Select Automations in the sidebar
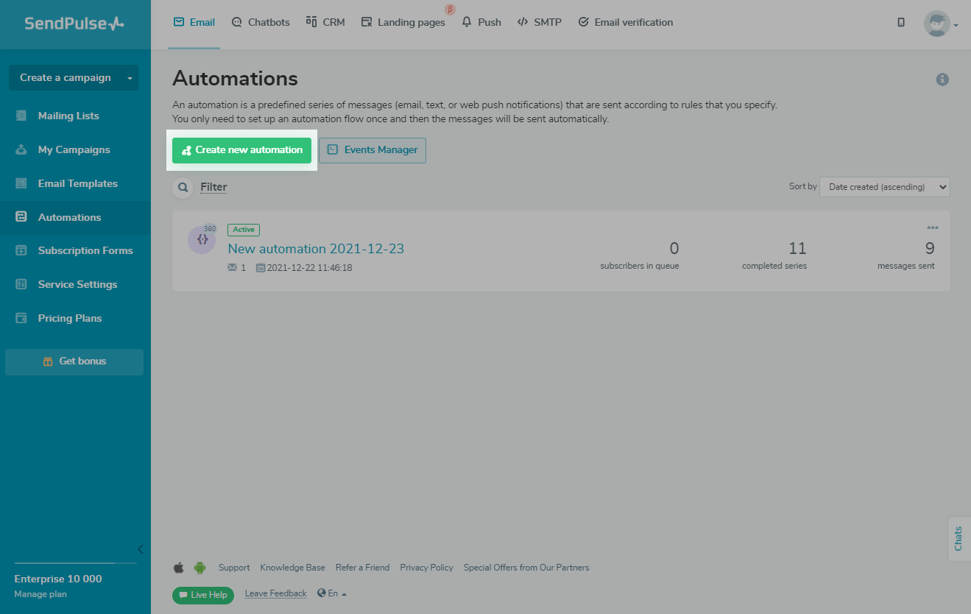Screen dimensions: 971x614 (75, 217)
